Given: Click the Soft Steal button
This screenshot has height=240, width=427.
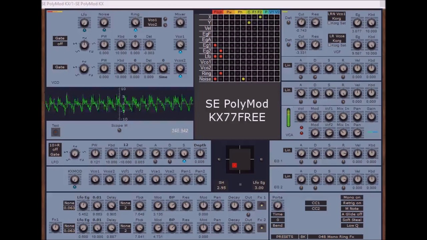Looking at the screenshot, I should click(x=352, y=220).
